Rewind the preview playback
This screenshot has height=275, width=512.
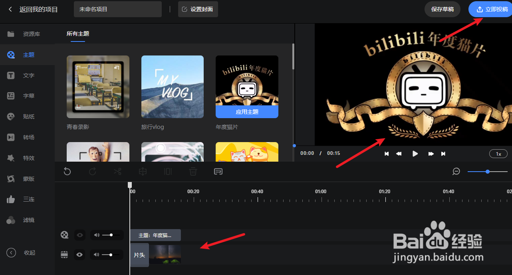pos(399,154)
